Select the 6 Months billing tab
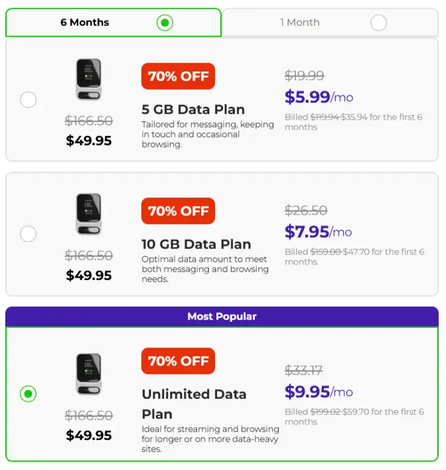 [113, 23]
